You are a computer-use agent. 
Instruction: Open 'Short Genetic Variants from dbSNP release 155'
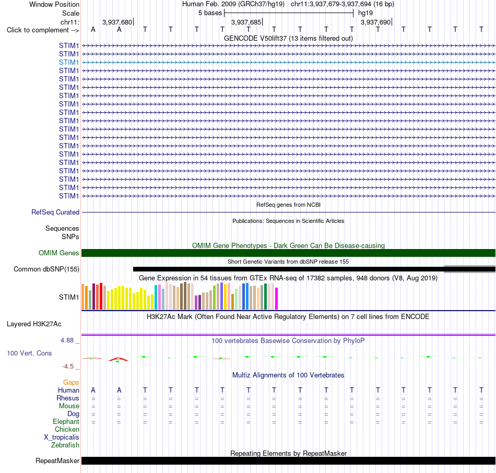[288, 262]
